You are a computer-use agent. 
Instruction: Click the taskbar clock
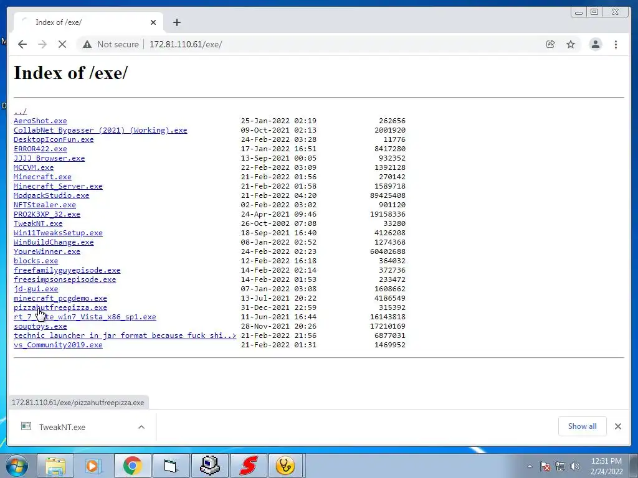(x=606, y=466)
